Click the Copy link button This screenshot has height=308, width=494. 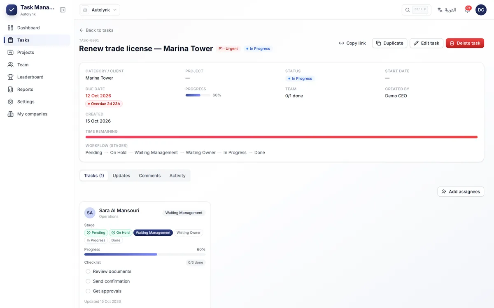pos(352,43)
